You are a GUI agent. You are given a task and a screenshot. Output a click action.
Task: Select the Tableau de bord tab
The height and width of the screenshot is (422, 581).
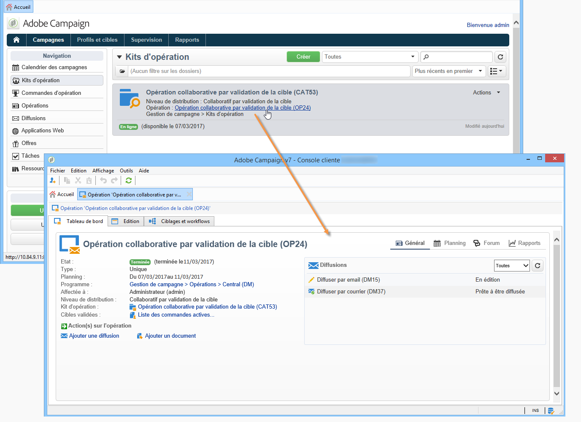(x=78, y=221)
